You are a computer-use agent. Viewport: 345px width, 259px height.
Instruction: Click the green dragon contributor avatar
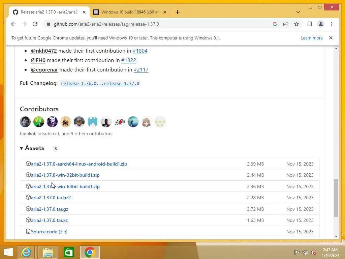[x=39, y=122]
